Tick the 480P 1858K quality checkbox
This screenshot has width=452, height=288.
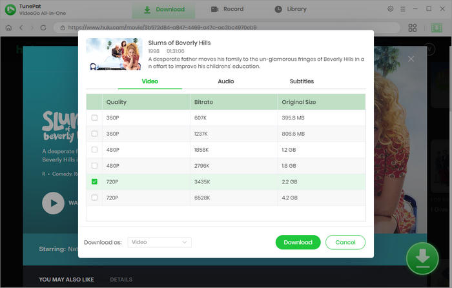pyautogui.click(x=95, y=149)
